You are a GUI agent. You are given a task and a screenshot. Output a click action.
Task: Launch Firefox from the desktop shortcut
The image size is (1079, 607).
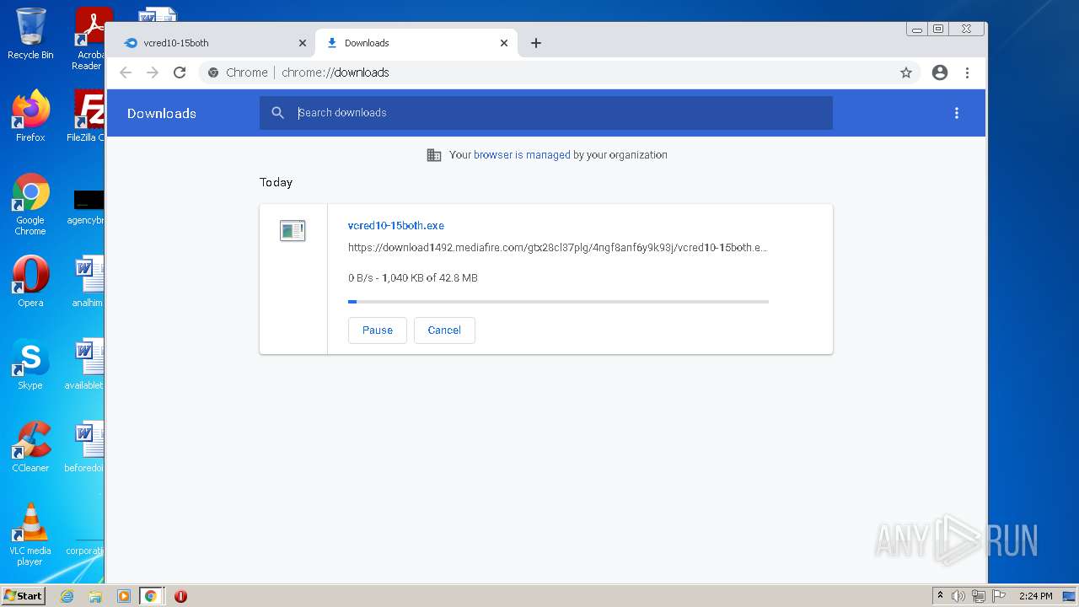coord(30,115)
